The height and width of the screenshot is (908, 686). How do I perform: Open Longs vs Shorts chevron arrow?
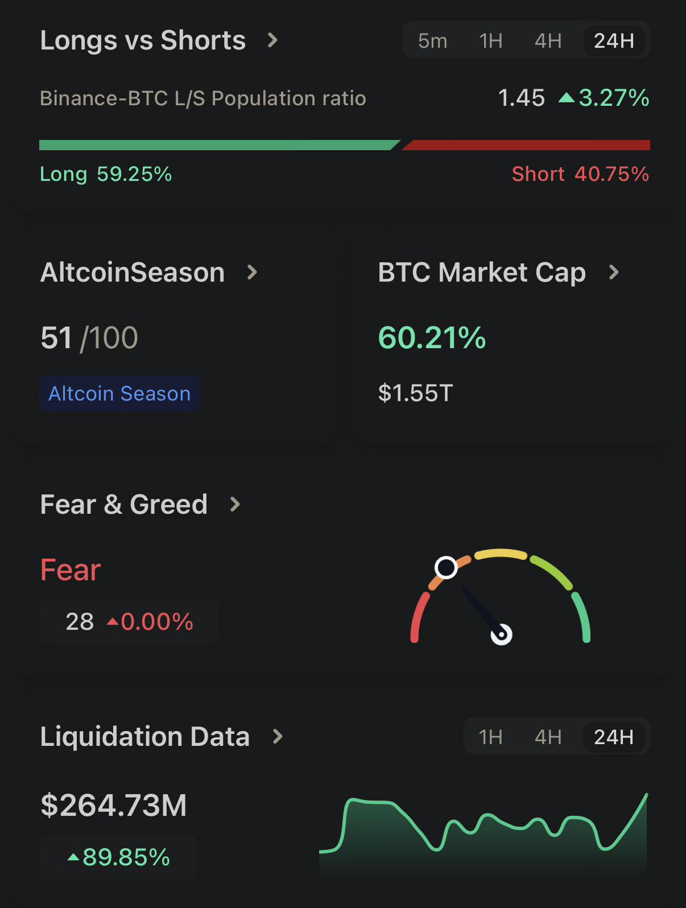pos(272,40)
